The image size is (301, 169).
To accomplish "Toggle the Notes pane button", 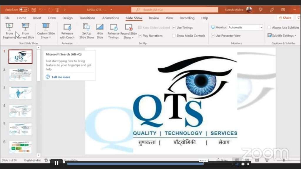I will coord(222,160).
